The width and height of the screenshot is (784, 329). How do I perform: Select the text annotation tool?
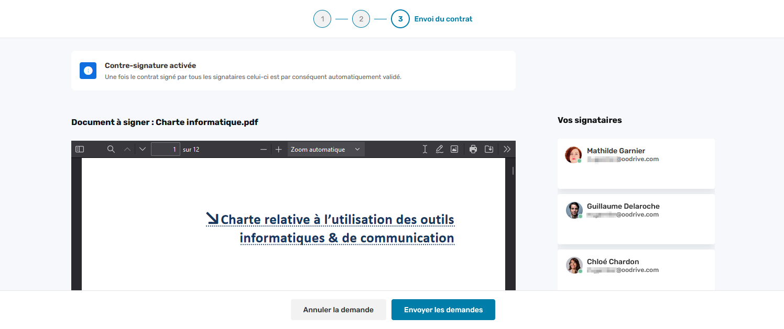pos(425,149)
